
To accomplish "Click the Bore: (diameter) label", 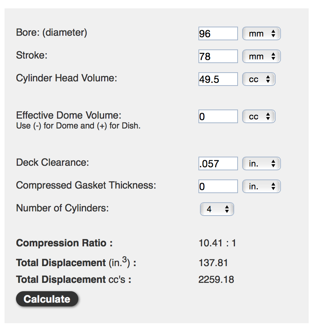I will click(x=52, y=33).
